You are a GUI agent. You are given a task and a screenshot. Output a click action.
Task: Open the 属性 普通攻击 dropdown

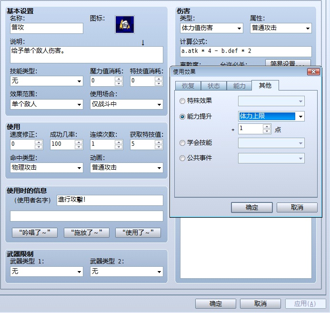[281, 28]
